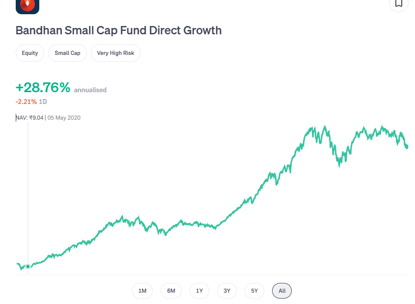Image resolution: width=415 pixels, height=304 pixels.
Task: Switch to the 3Y chart view
Action: pyautogui.click(x=226, y=290)
